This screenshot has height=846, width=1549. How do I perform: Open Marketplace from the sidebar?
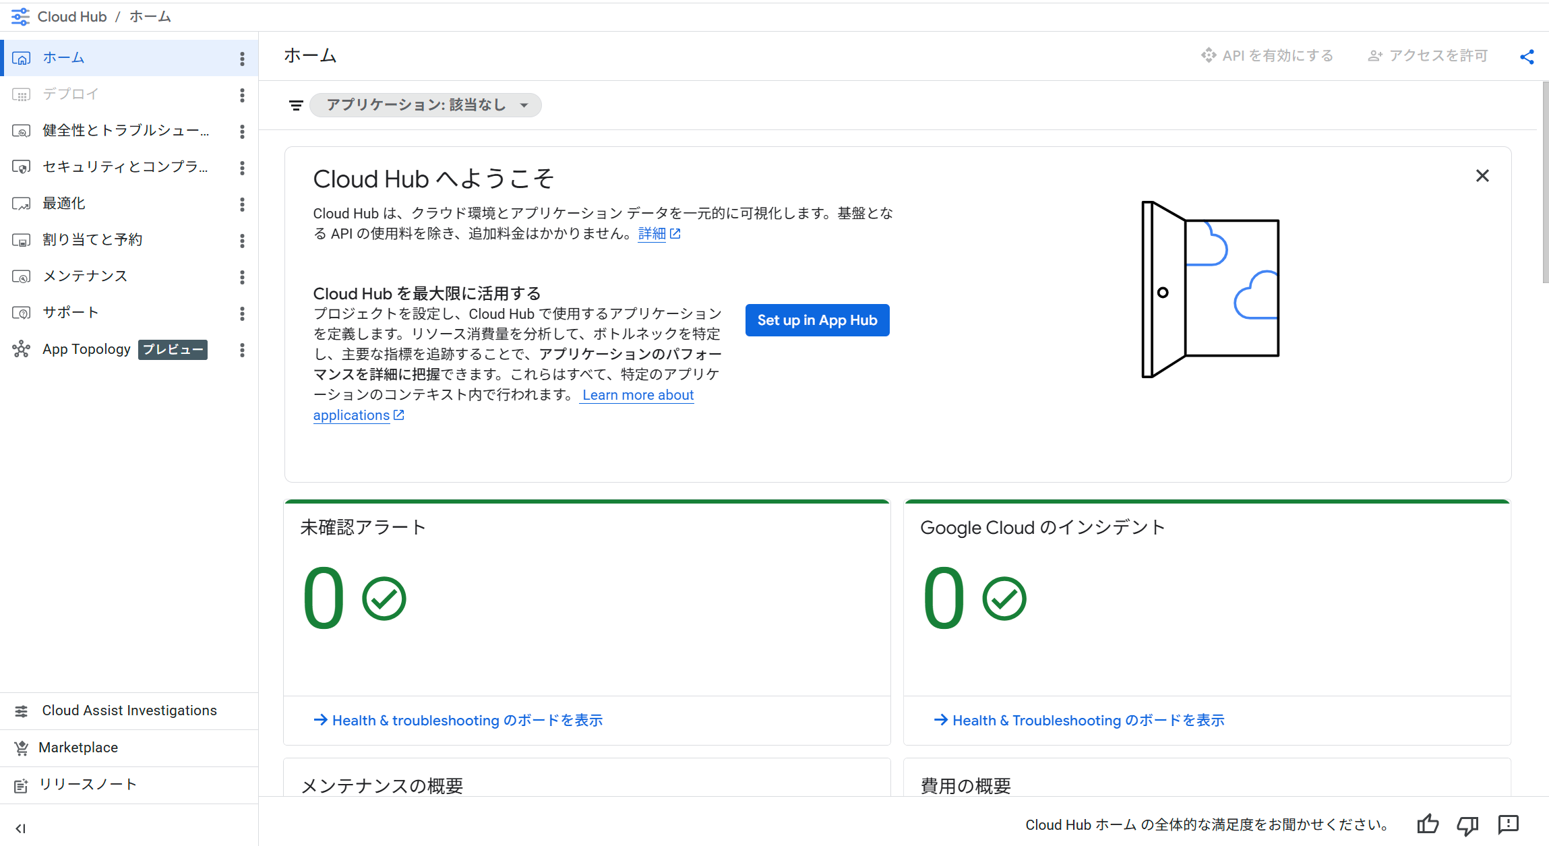point(78,747)
